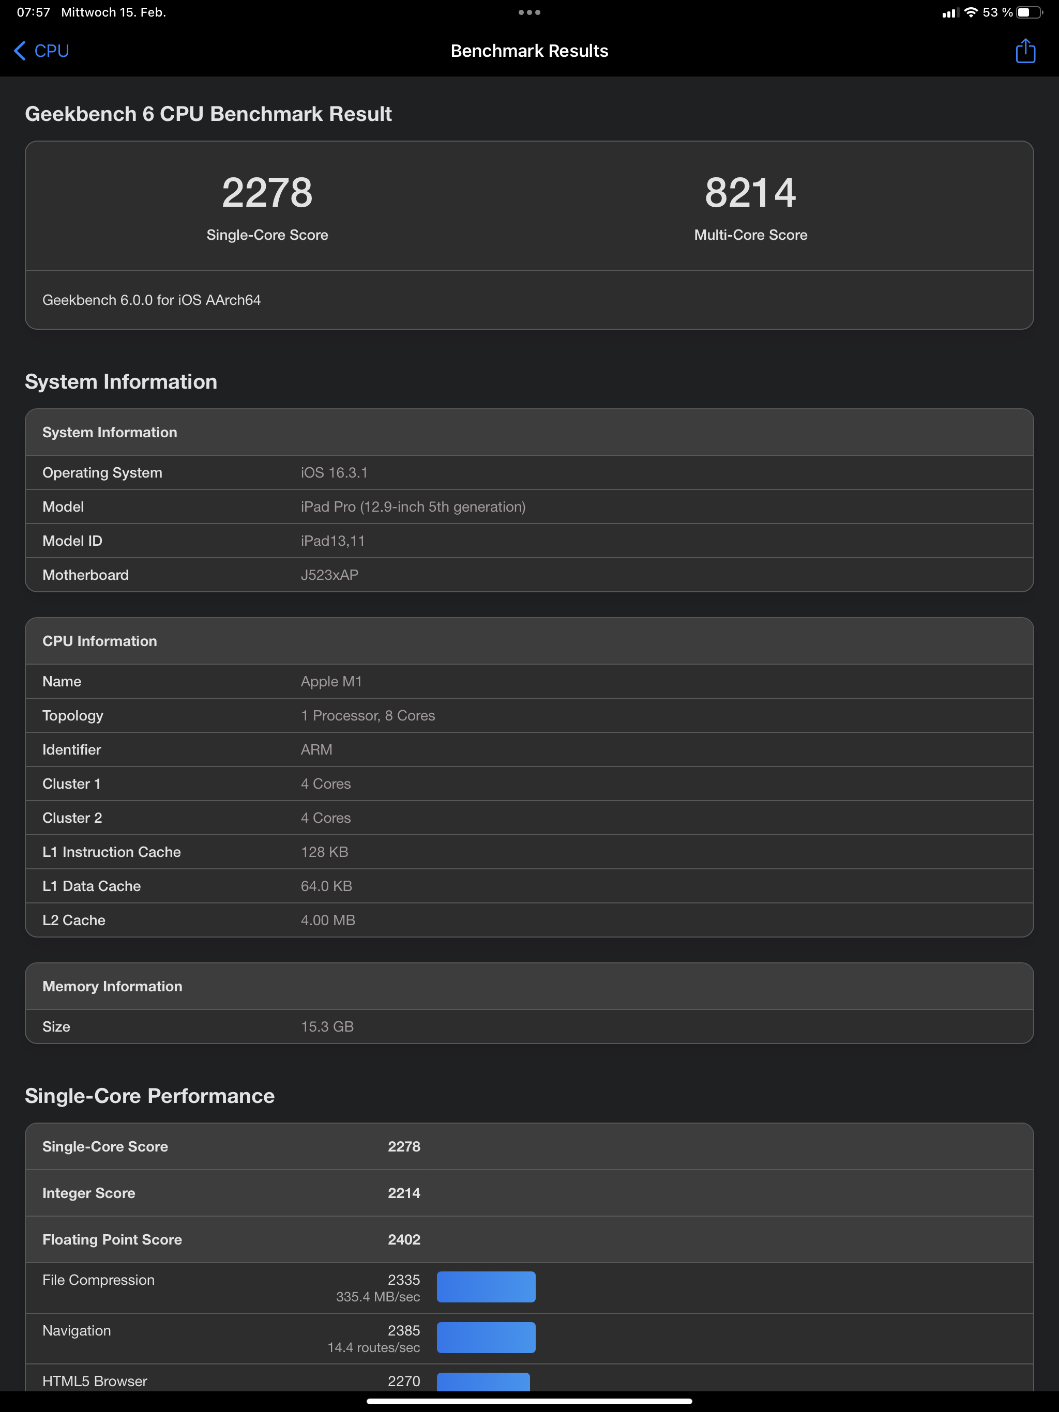The height and width of the screenshot is (1412, 1059).
Task: Select the Operating System row
Action: pyautogui.click(x=529, y=472)
